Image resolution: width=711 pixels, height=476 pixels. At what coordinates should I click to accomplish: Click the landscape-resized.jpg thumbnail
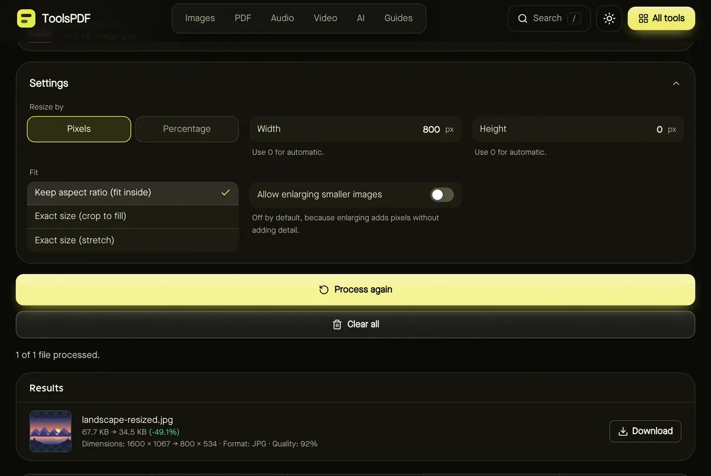point(50,432)
